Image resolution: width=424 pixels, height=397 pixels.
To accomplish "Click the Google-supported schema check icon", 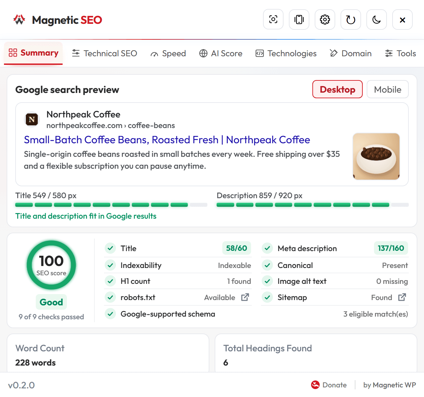I will [110, 314].
